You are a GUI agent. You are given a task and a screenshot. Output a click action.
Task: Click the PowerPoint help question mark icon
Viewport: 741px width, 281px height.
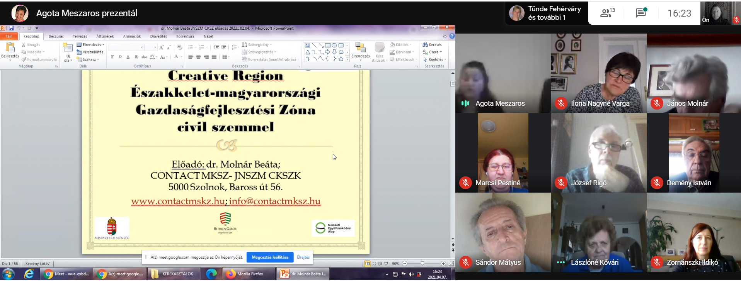pyautogui.click(x=451, y=36)
